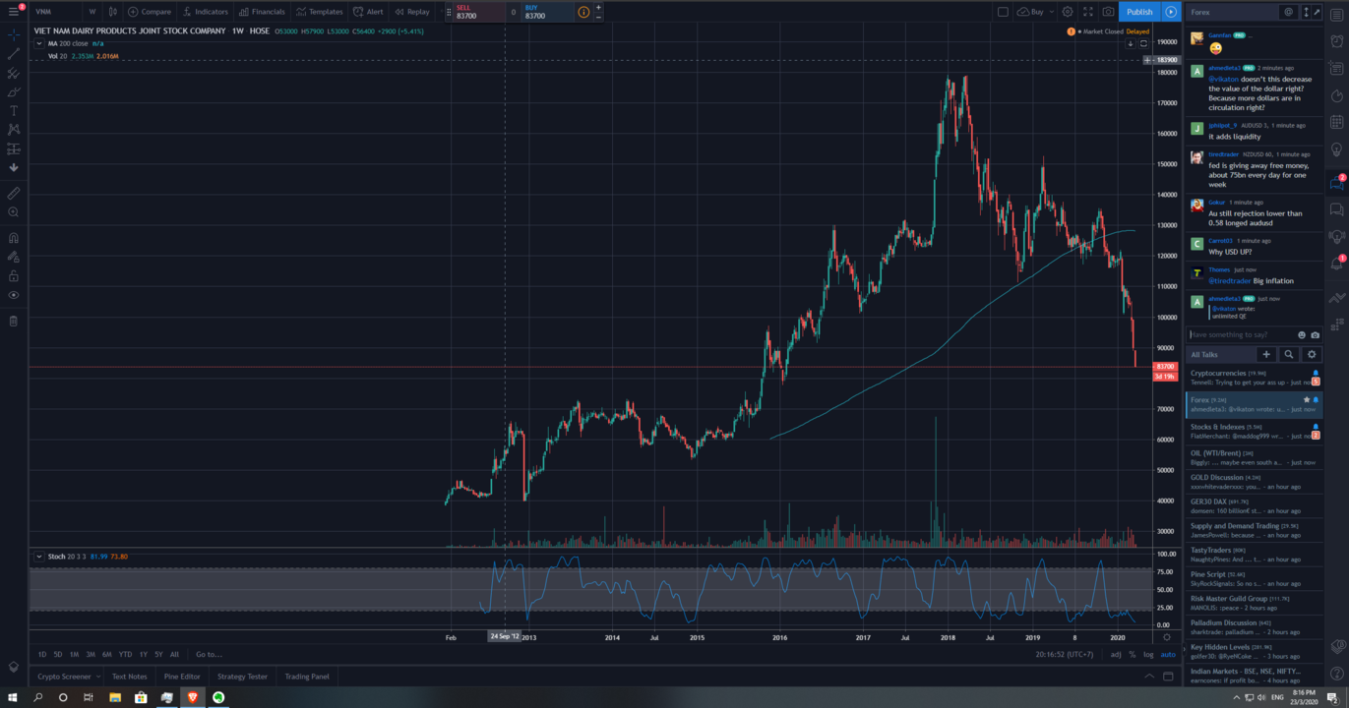This screenshot has width=1349, height=708.
Task: Select the XABCD pattern tool
Action: pos(14,130)
